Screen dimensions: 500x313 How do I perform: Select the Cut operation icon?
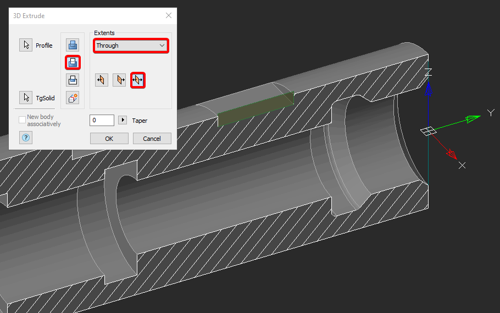(x=73, y=62)
